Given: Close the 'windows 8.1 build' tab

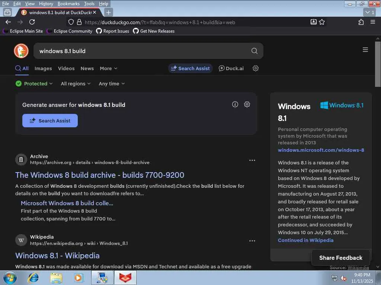Looking at the screenshot, I should click(94, 12).
